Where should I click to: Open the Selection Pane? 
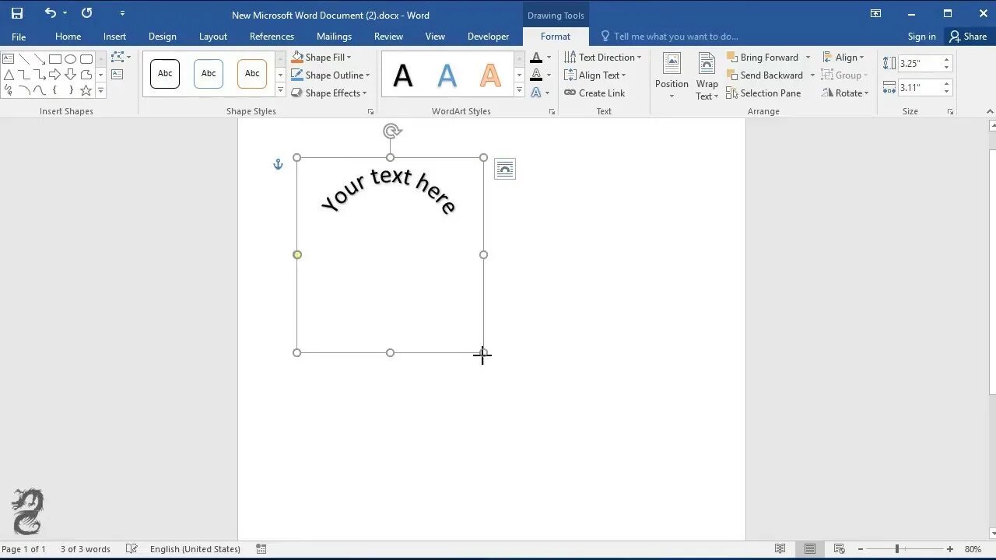[763, 93]
